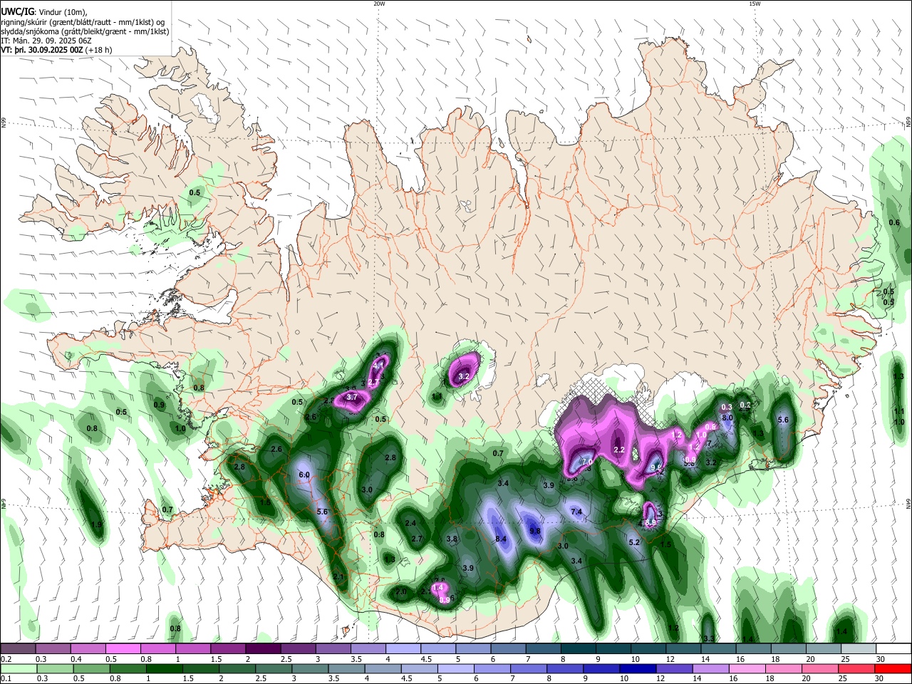Click the 'UWC/IG: Vindur (10m),' title line
This screenshot has width=912, height=684.
(x=43, y=12)
